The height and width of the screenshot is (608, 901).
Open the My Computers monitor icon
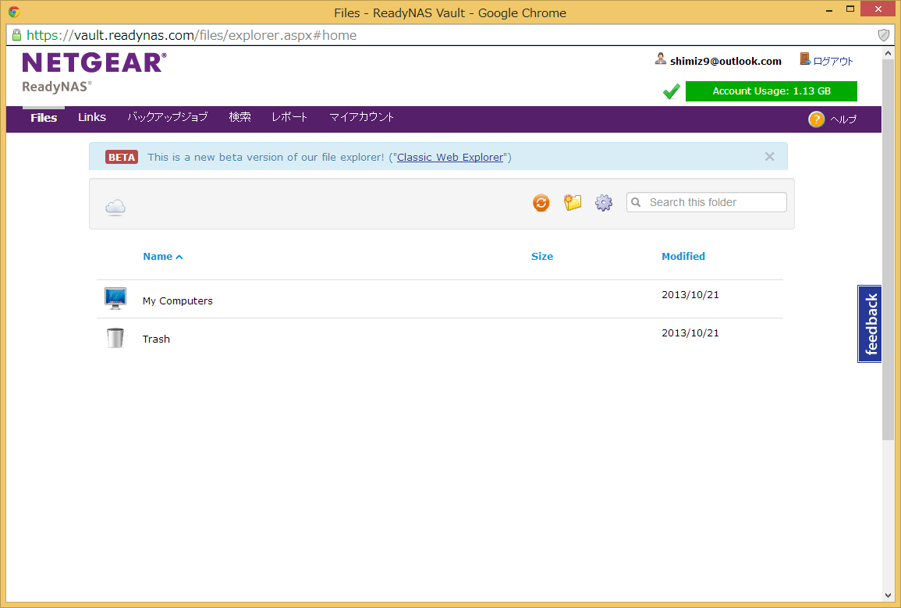[x=115, y=299]
